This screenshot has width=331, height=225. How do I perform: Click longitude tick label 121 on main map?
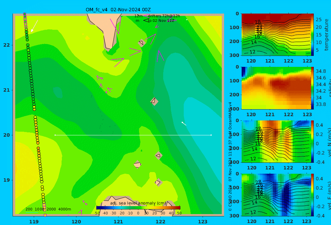click(118, 222)
